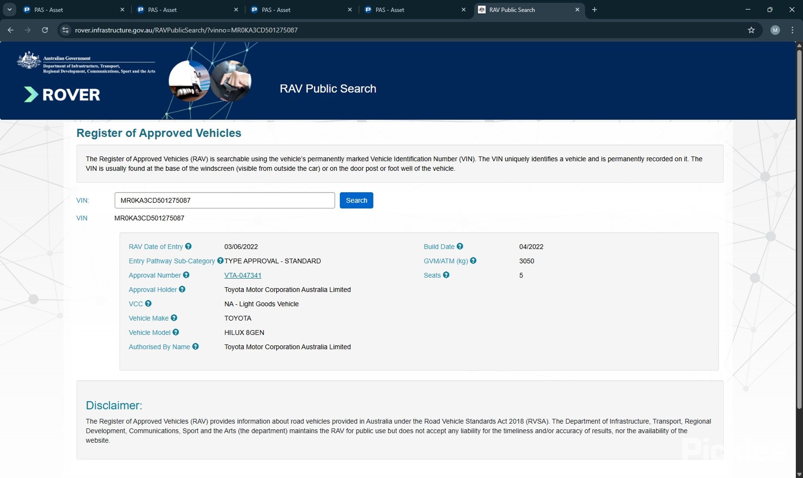Open a new browser tab
The height and width of the screenshot is (478, 803).
[595, 10]
